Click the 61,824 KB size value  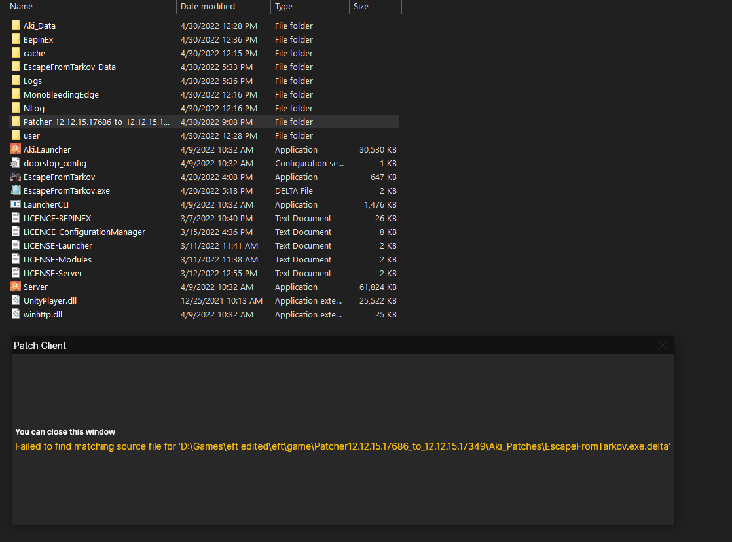click(378, 287)
